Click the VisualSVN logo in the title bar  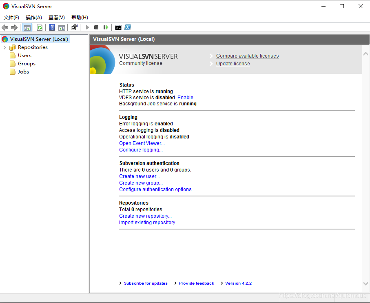coord(6,6)
